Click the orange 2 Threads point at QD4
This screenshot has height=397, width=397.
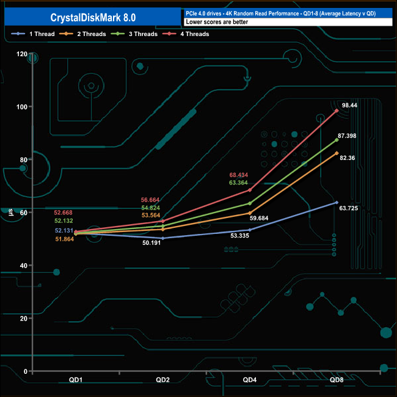click(x=250, y=213)
